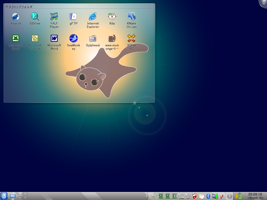
Task: Click the battery power monitor icon
Action: tap(238, 196)
